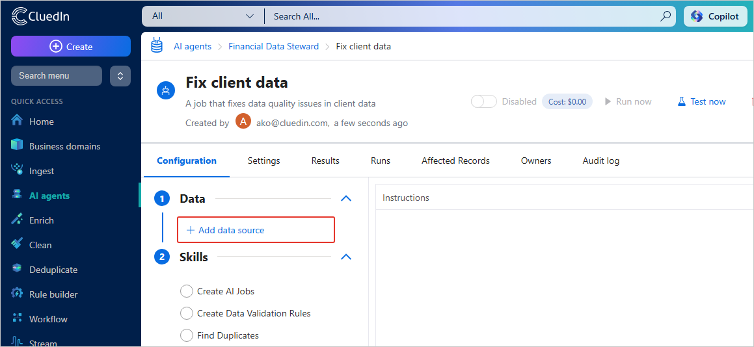Click the Fix client data job icon
Screen dimensions: 754x347
click(166, 90)
